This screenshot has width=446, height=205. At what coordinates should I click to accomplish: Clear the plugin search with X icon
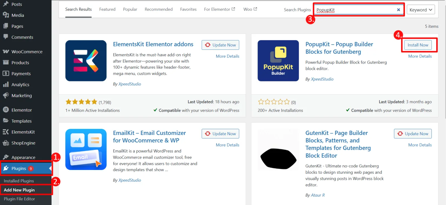pyautogui.click(x=399, y=10)
